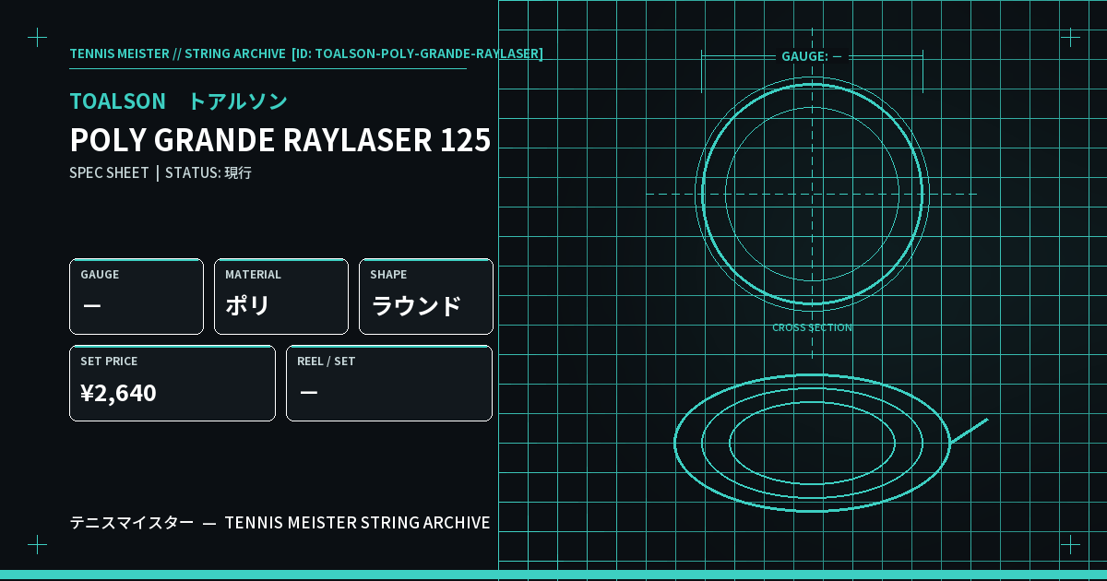Select the GAUGE spec card
The height and width of the screenshot is (581, 1107).
coord(137,296)
